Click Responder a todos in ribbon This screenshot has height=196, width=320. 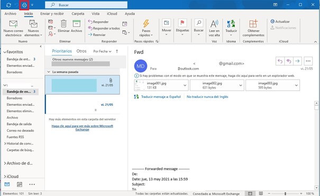tap(104, 28)
